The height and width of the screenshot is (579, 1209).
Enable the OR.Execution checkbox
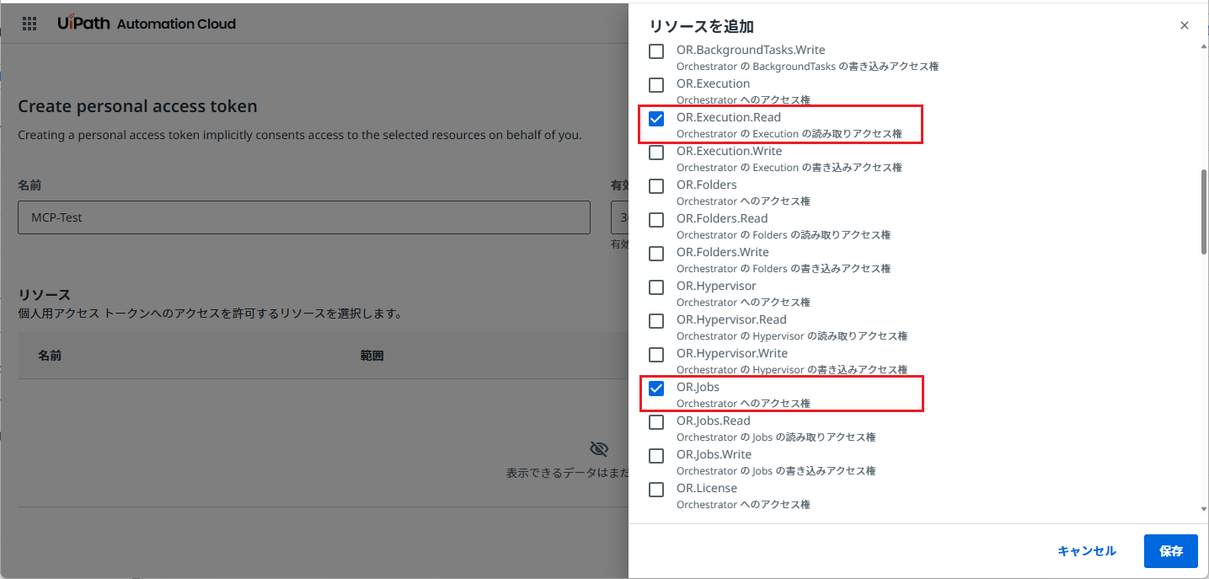656,85
